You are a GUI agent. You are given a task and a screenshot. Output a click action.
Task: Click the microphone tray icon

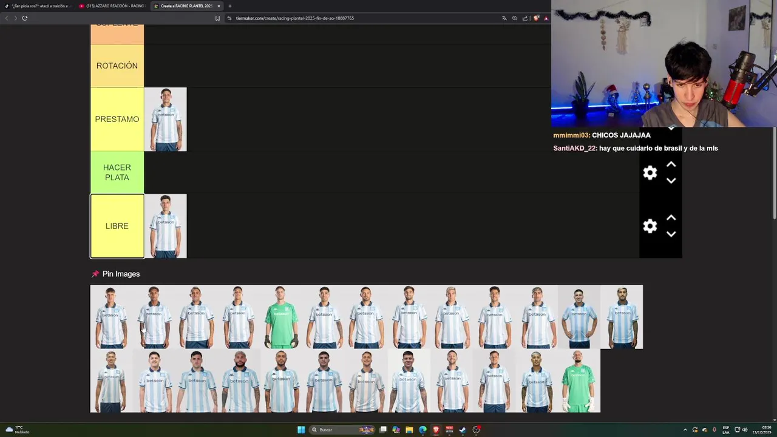click(x=714, y=430)
